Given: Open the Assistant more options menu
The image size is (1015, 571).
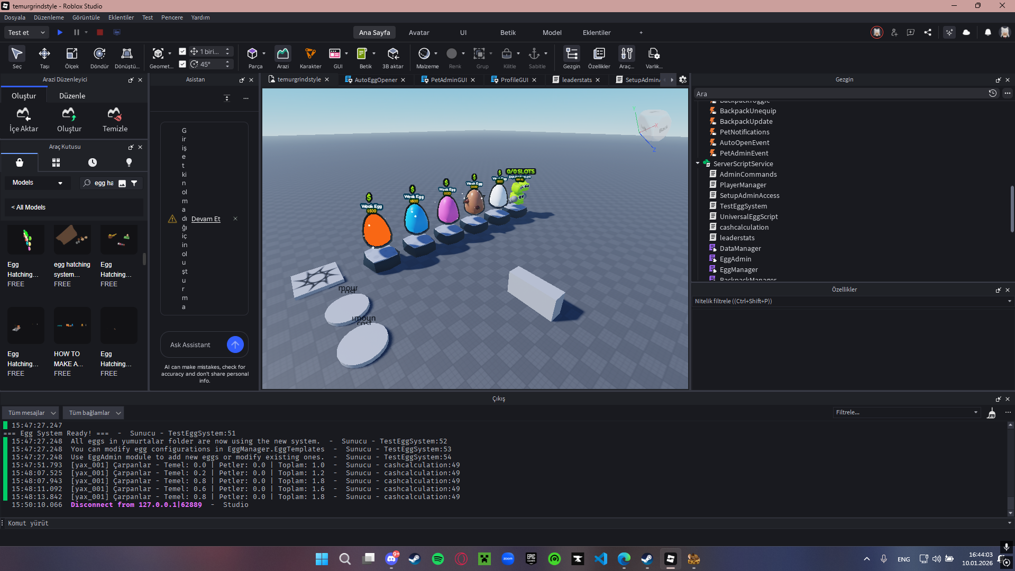Looking at the screenshot, I should (x=246, y=98).
